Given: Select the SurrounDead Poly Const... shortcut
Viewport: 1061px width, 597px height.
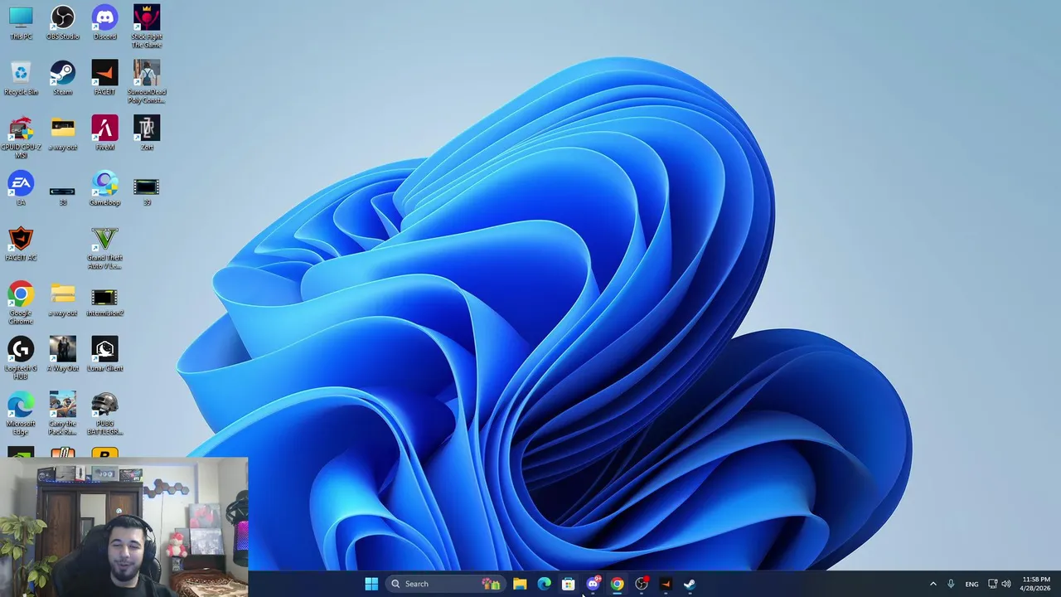Looking at the screenshot, I should 147,82.
